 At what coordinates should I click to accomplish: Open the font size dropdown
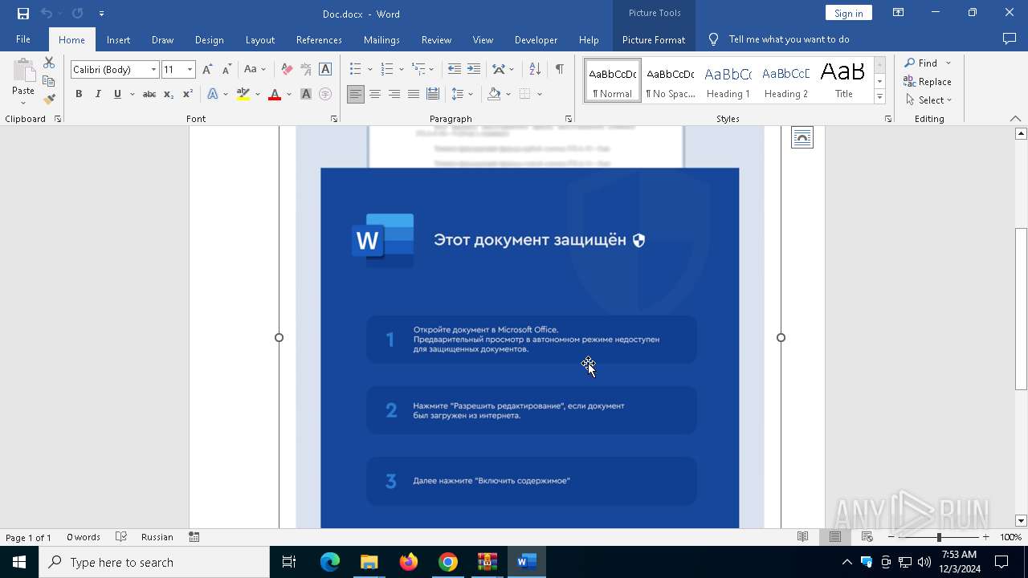point(190,70)
